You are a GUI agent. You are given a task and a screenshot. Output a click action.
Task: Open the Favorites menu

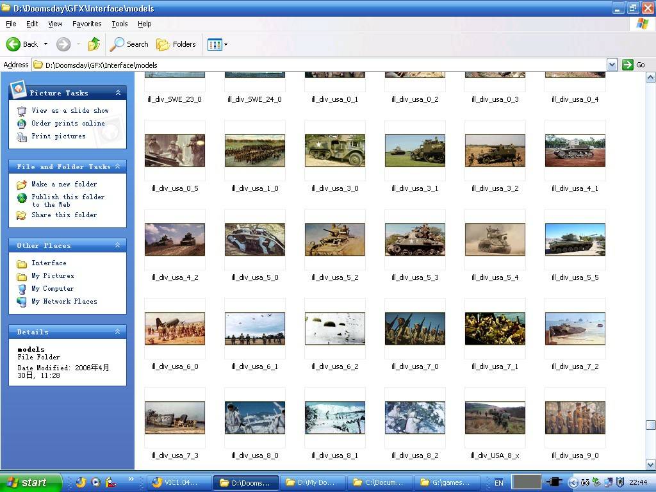[86, 24]
